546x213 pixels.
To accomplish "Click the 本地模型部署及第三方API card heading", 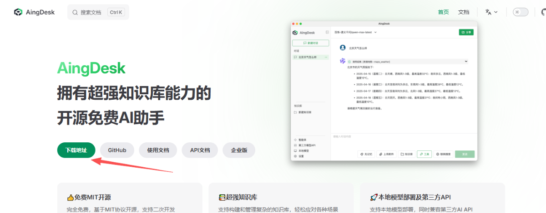I will point(411,198).
